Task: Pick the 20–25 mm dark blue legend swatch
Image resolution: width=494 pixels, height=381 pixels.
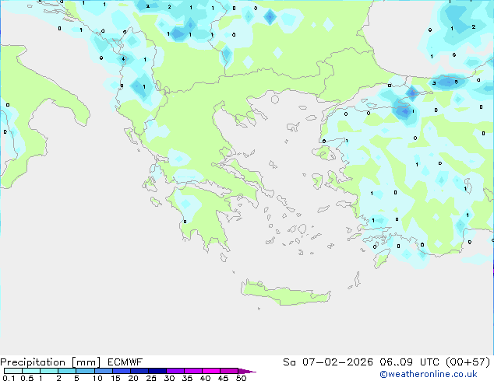Action: [139, 371]
